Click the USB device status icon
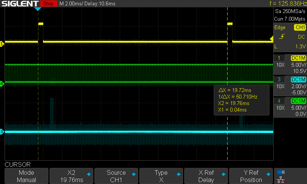Screen dimensions: 307x184 tap(281, 172)
